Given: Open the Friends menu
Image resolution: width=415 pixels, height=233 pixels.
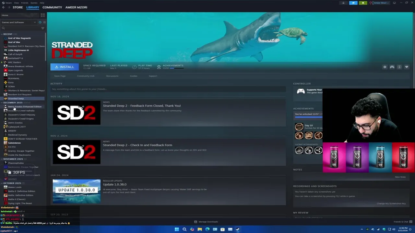Looking at the screenshot, I should [25, 3].
